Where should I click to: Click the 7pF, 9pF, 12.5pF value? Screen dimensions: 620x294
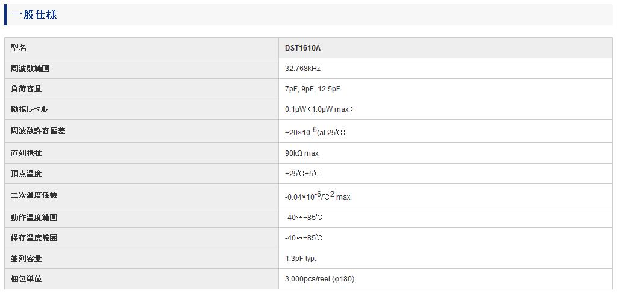[x=312, y=89]
